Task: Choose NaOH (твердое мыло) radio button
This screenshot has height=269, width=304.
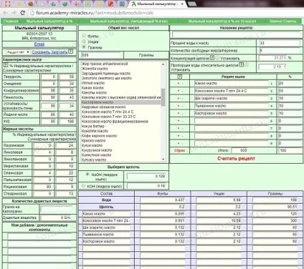Action: (87, 175)
